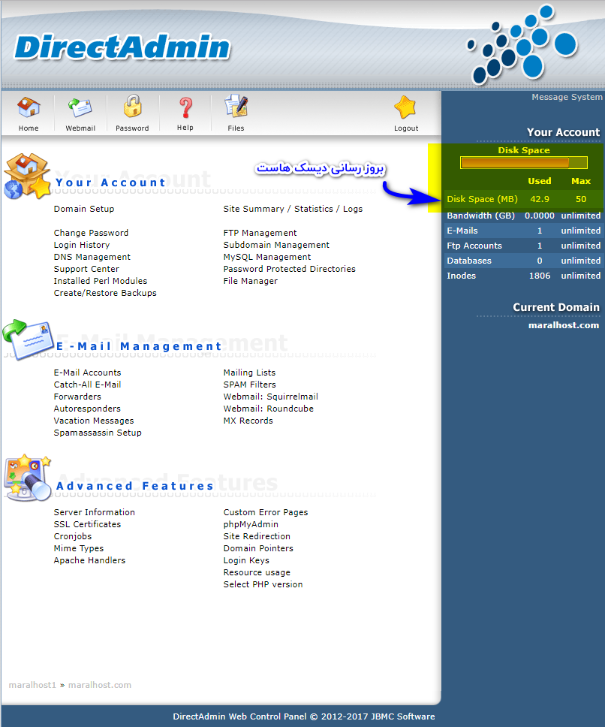Viewport: 605px width, 727px height.
Task: Click the Databases row label
Action: point(469,261)
